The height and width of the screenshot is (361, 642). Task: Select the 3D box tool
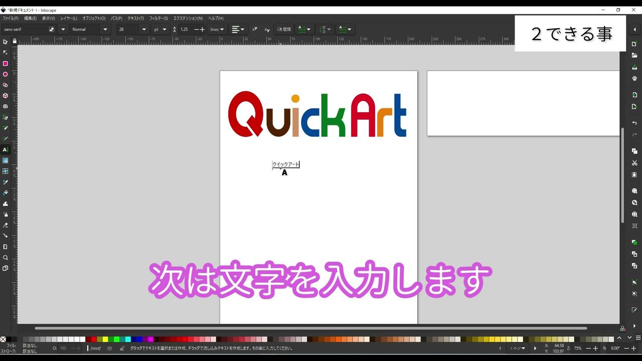pyautogui.click(x=6, y=96)
